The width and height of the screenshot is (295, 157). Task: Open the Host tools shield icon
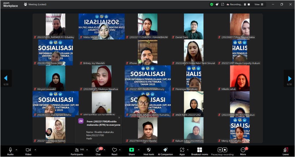click(x=149, y=150)
